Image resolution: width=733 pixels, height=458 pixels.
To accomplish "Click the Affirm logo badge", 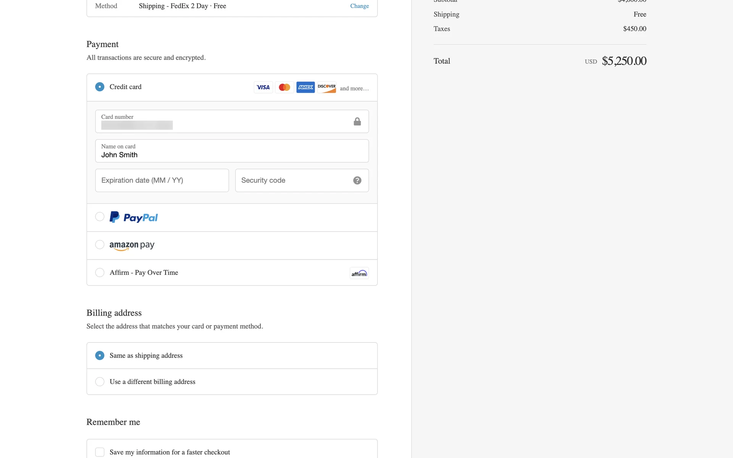I will (359, 273).
